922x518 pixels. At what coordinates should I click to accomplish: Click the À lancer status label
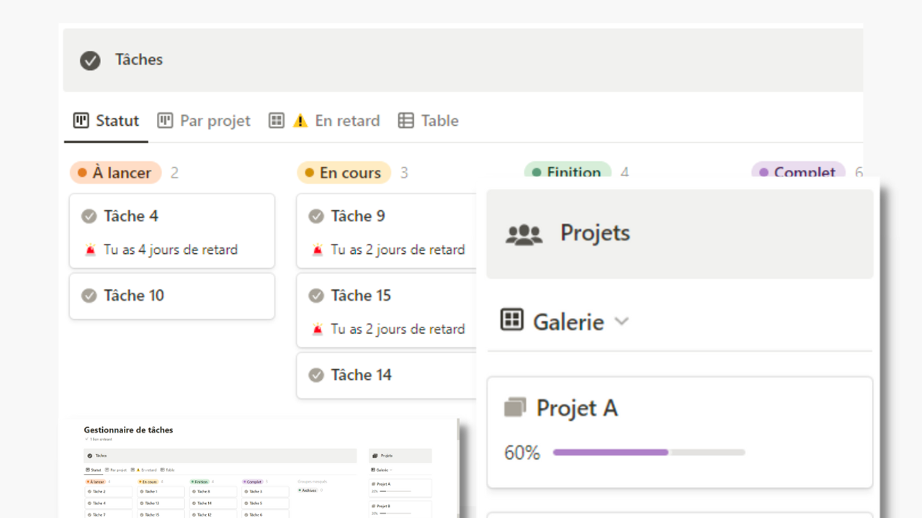click(115, 173)
